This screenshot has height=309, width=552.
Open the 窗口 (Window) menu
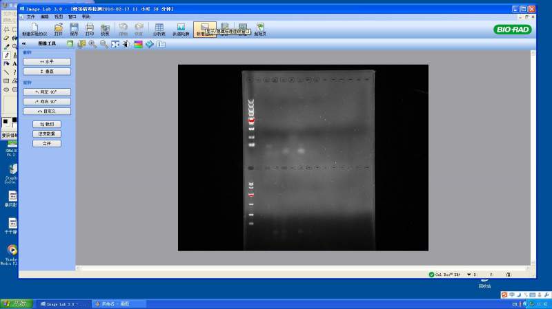pyautogui.click(x=72, y=17)
